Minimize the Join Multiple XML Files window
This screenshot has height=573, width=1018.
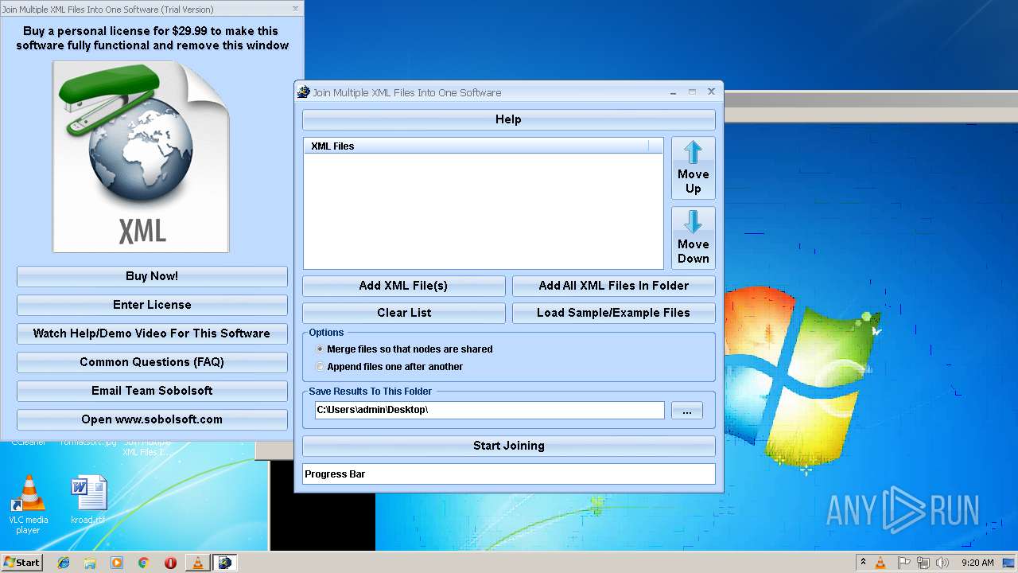click(674, 92)
